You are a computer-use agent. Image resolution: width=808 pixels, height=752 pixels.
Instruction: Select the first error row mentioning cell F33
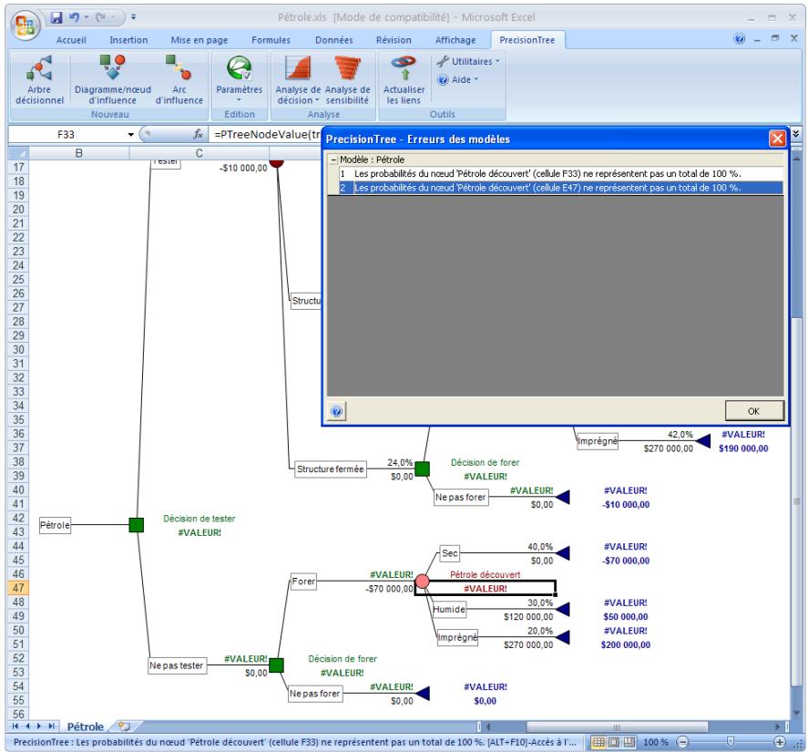[x=547, y=173]
